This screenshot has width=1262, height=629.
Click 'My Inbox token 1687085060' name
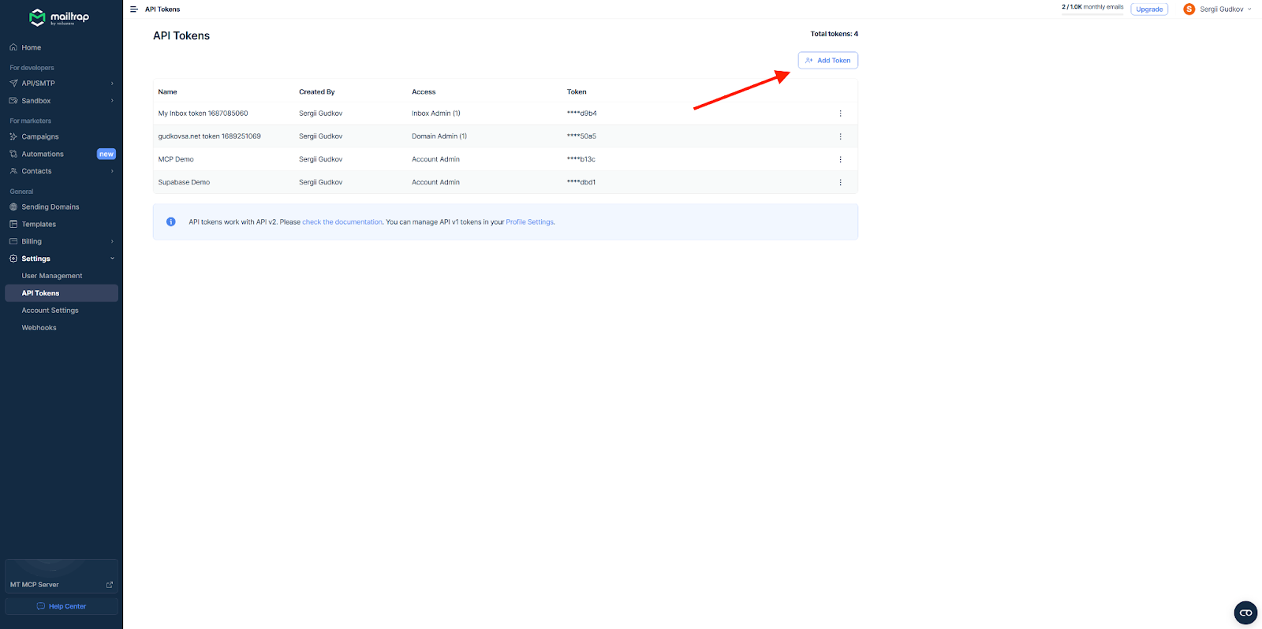[203, 114]
